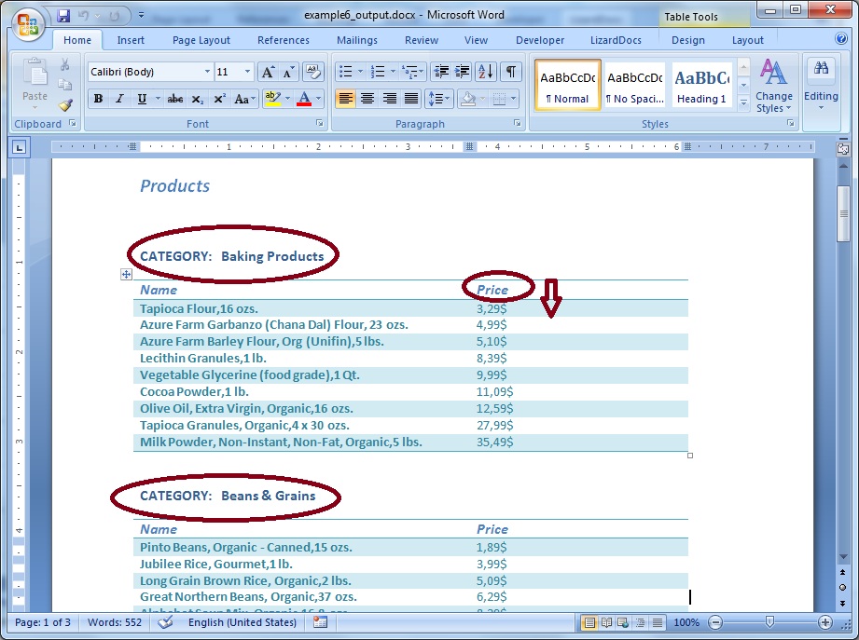The height and width of the screenshot is (640, 859).
Task: Open Table Tools Design tab
Action: 688,40
